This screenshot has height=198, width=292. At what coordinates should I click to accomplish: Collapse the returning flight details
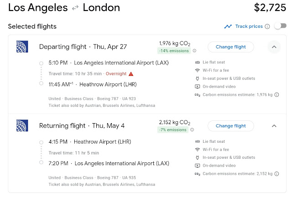coord(274,125)
